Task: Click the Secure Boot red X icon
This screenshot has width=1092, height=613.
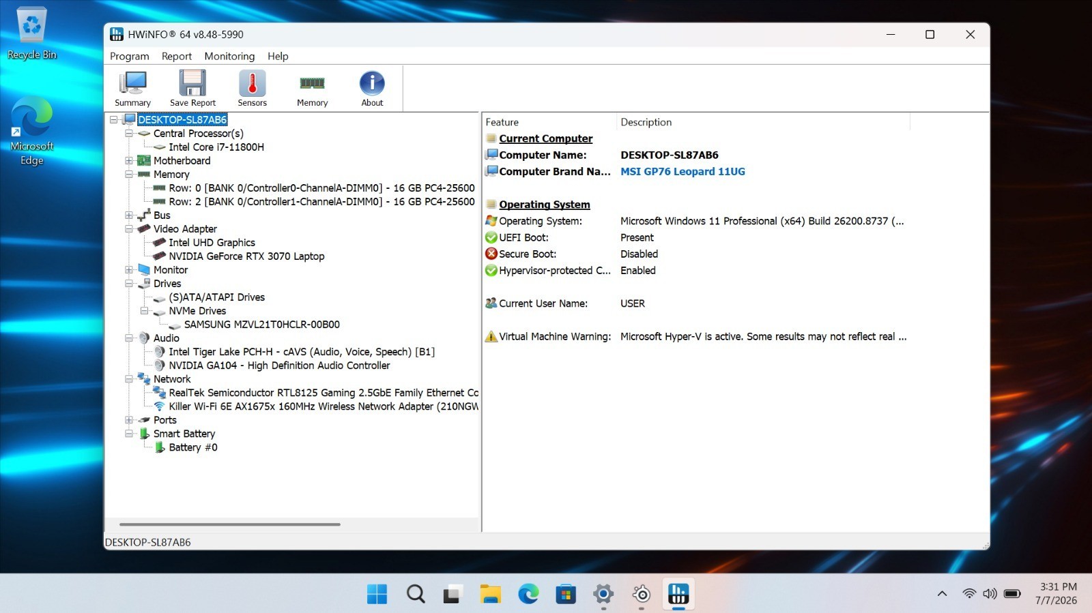Action: point(491,254)
